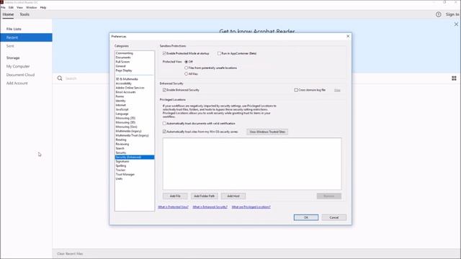The image size is (461, 259).
Task: Select Forms category
Action: [120, 96]
